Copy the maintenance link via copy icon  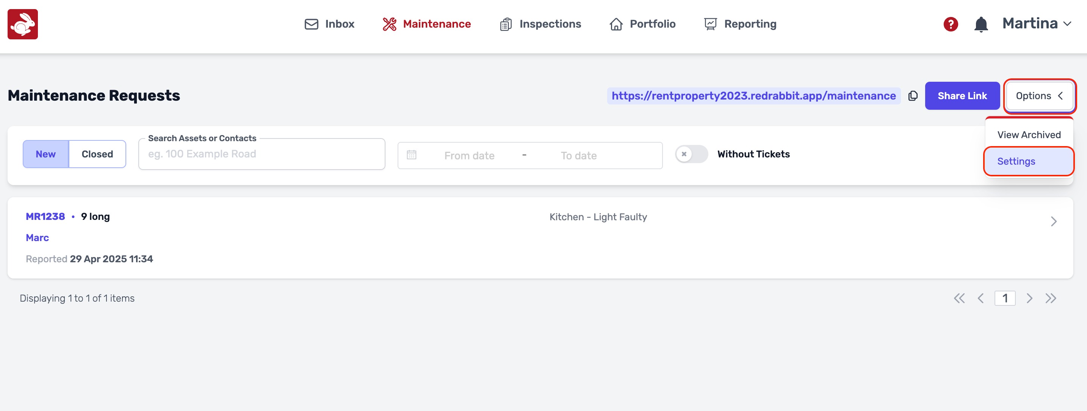coord(913,96)
